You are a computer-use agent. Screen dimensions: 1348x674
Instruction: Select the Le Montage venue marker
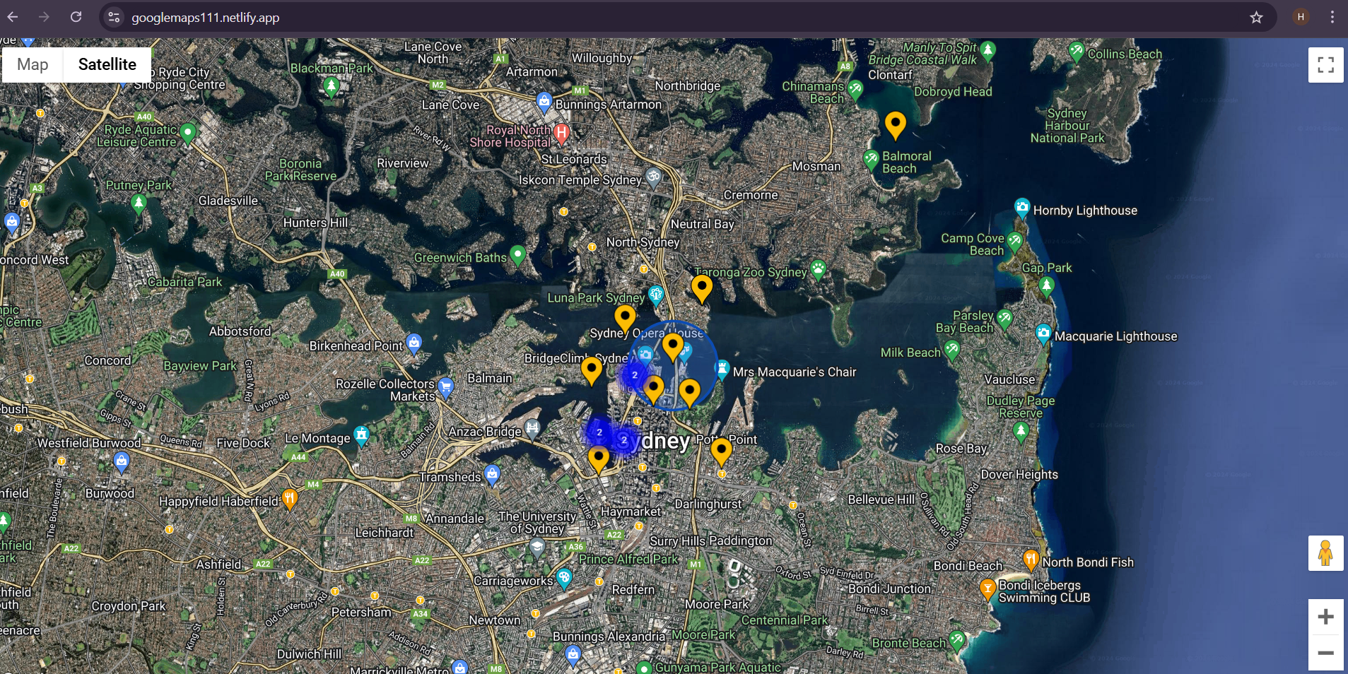point(361,435)
